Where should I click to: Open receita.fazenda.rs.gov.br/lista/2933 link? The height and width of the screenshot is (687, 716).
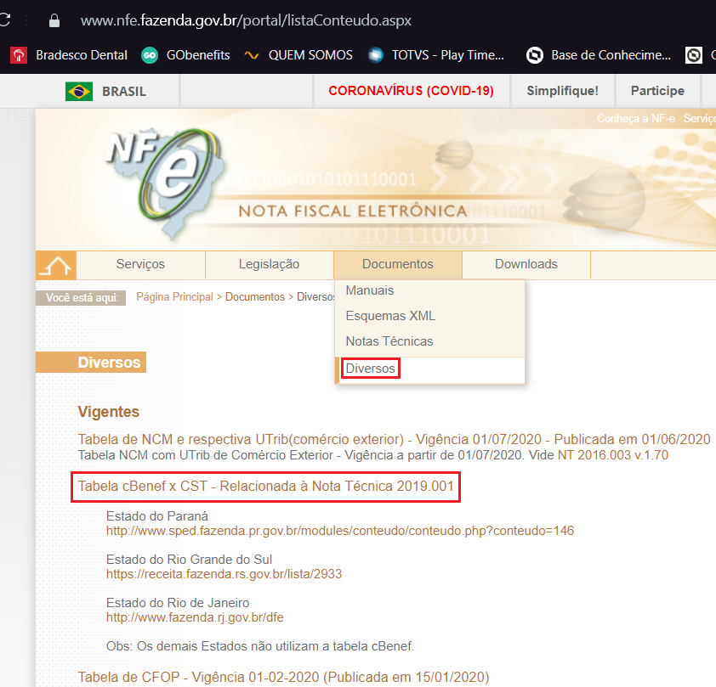(224, 574)
